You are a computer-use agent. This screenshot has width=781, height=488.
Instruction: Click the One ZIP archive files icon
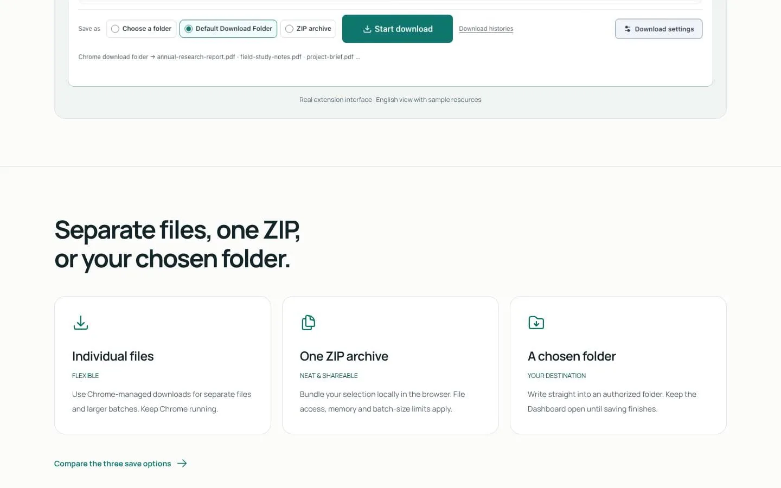tap(309, 323)
